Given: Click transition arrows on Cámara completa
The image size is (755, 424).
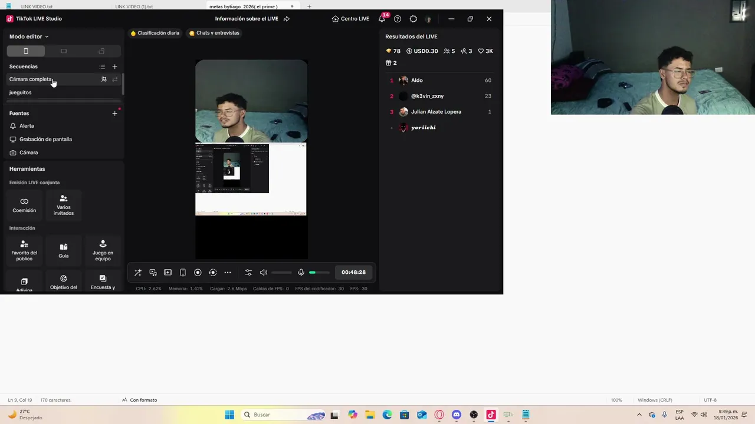Looking at the screenshot, I should (x=115, y=79).
